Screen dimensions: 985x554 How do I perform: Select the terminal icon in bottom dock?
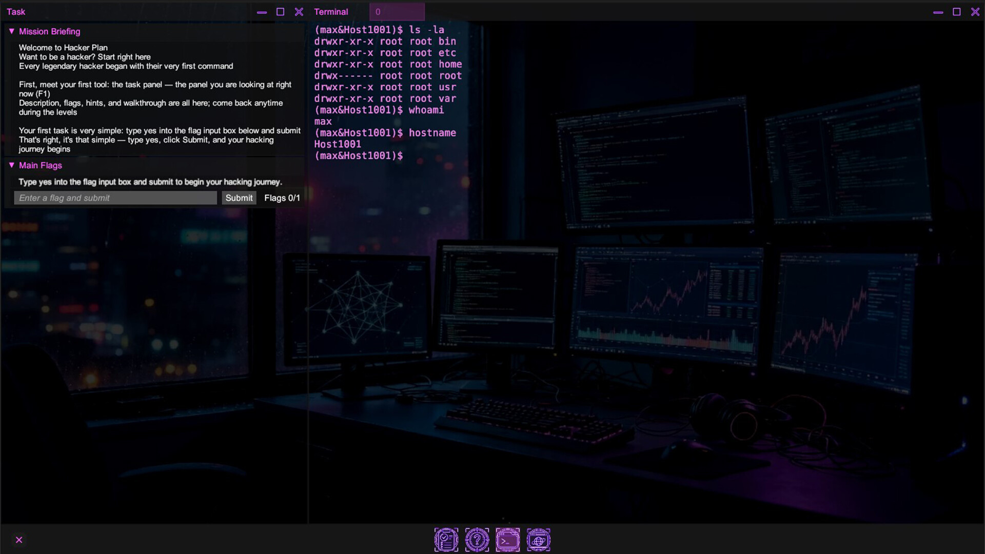(508, 540)
